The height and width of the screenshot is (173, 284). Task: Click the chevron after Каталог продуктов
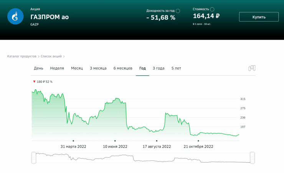click(x=39, y=57)
